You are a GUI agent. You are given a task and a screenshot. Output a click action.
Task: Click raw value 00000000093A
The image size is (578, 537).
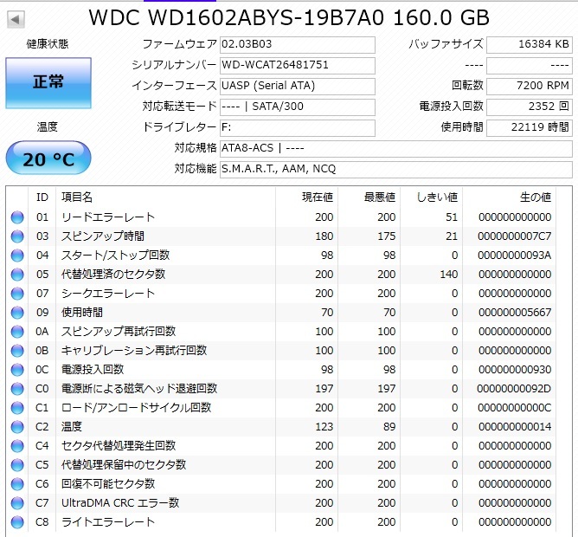point(515,255)
